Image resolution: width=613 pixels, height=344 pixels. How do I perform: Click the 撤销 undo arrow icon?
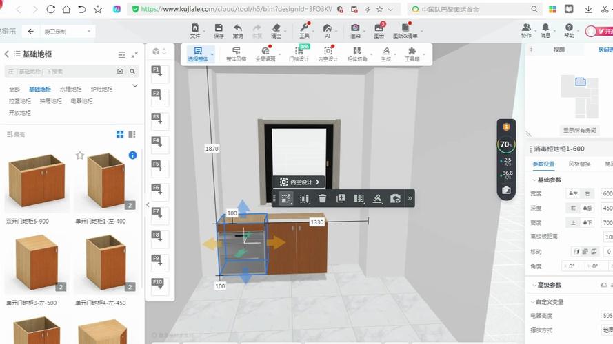pos(238,30)
